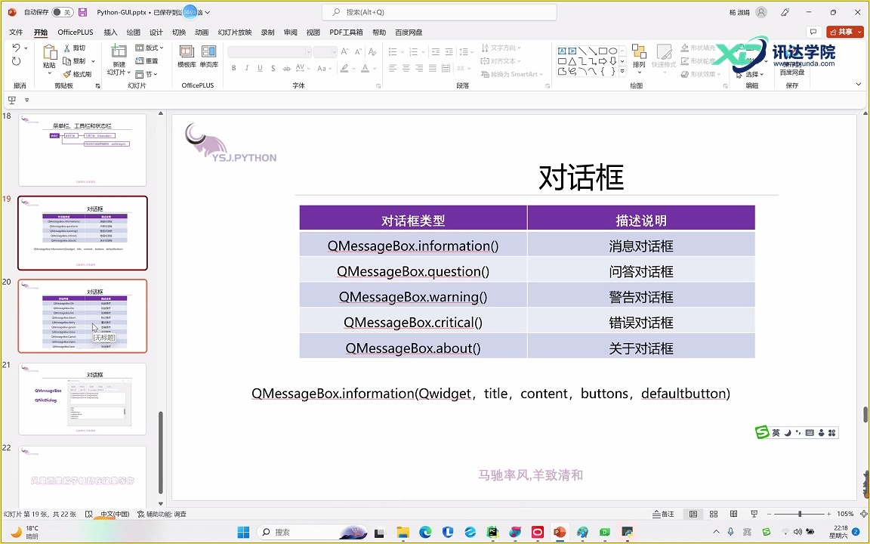
Task: Expand the 版式 layout dropdown
Action: click(150, 48)
